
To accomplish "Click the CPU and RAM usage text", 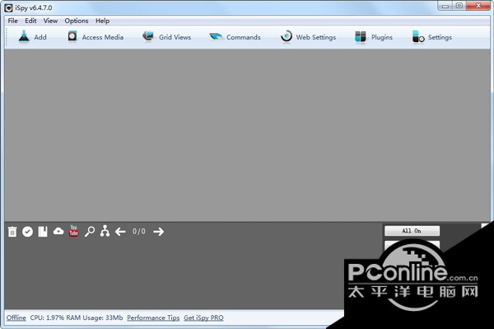I will 77,317.
